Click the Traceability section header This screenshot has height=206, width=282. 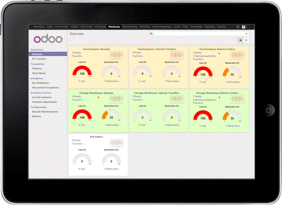coord(37,64)
